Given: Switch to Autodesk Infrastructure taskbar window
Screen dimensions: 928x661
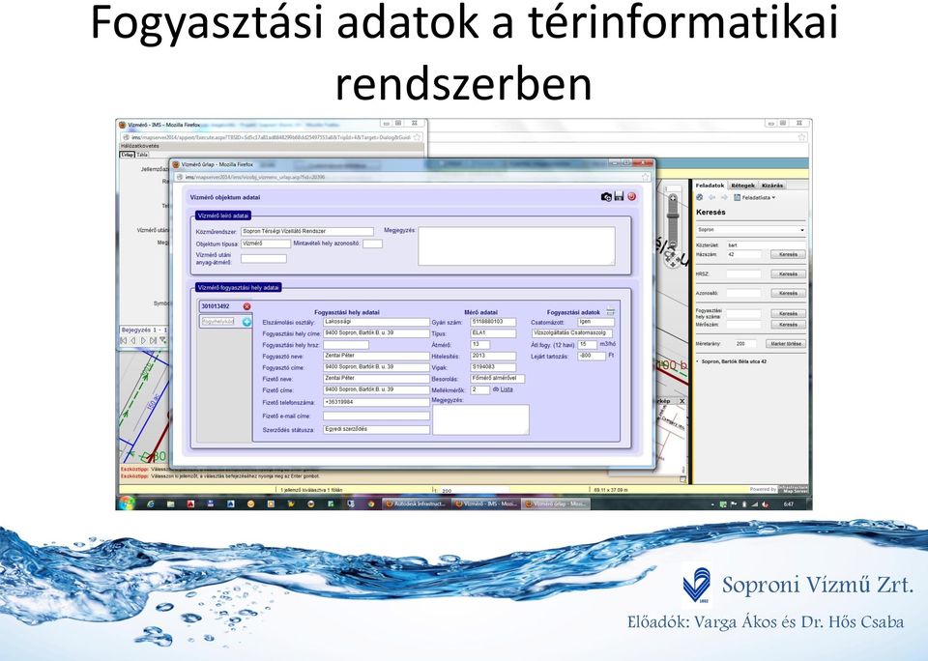Looking at the screenshot, I should (416, 504).
